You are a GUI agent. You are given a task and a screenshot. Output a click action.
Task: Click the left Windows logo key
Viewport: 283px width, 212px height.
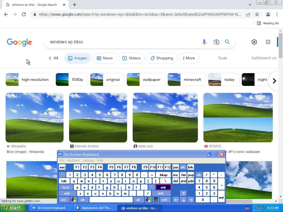pos(74,200)
